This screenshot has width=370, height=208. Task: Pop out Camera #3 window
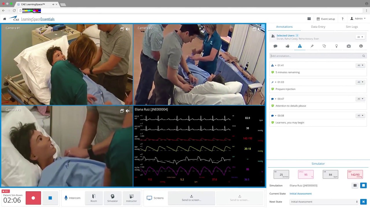122,111
